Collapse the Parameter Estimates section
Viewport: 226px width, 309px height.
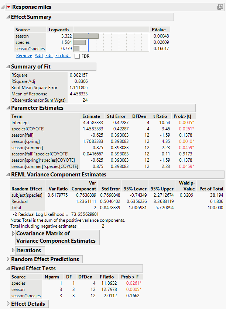point(8,108)
